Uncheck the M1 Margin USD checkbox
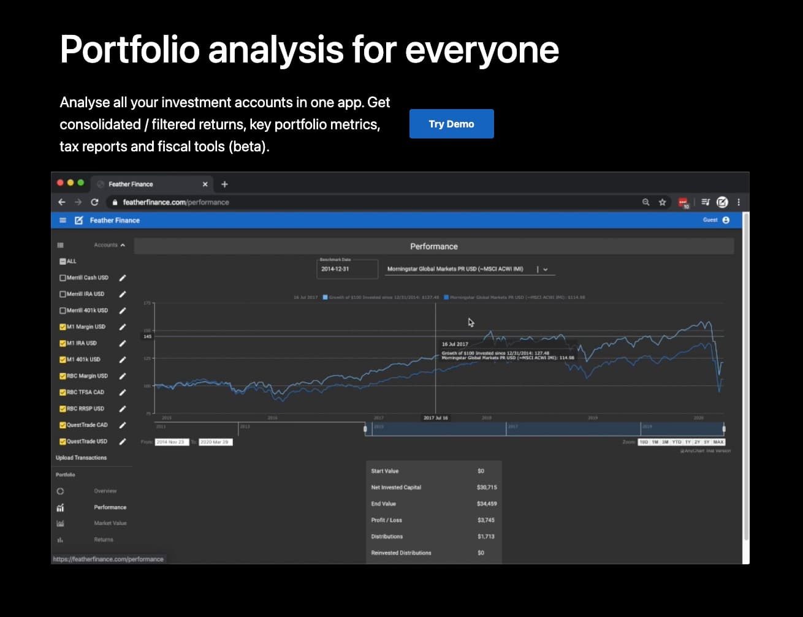Viewport: 803px width, 617px height. coord(63,327)
